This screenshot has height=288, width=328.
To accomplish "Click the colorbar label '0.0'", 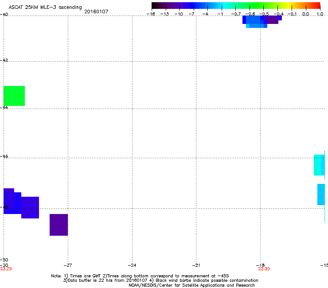I will (306, 14).
